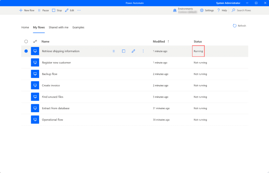
Task: Switch to the Examples tab
Action: [x=78, y=27]
